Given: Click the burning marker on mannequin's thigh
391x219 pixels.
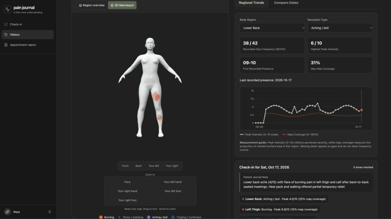Looking at the screenshot, I should pyautogui.click(x=156, y=97).
